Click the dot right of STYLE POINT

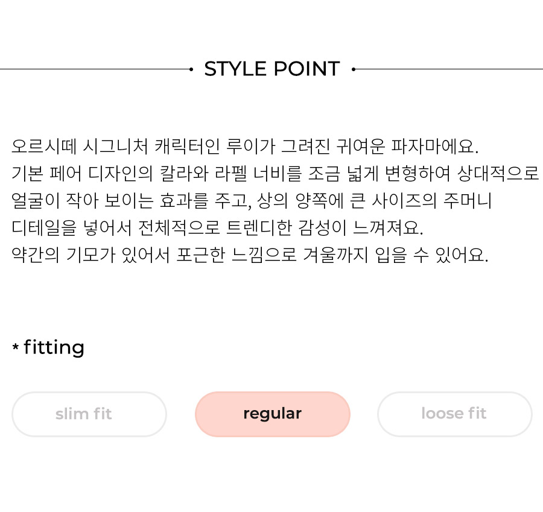coord(353,69)
